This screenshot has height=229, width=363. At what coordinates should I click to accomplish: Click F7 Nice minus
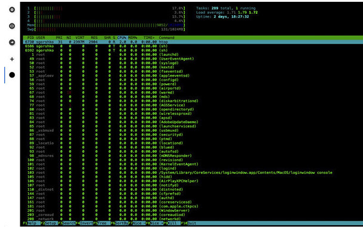point(137,223)
